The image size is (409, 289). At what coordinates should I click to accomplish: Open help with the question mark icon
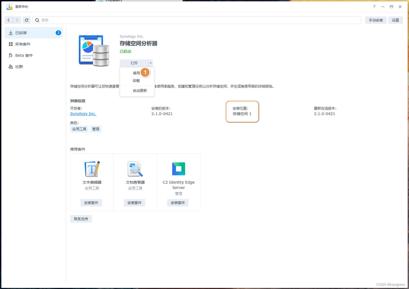[x=374, y=7]
